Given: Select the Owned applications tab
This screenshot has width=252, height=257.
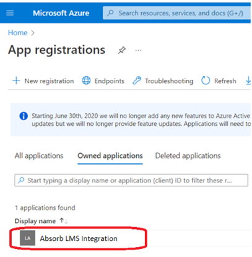Looking at the screenshot, I should (x=110, y=155).
